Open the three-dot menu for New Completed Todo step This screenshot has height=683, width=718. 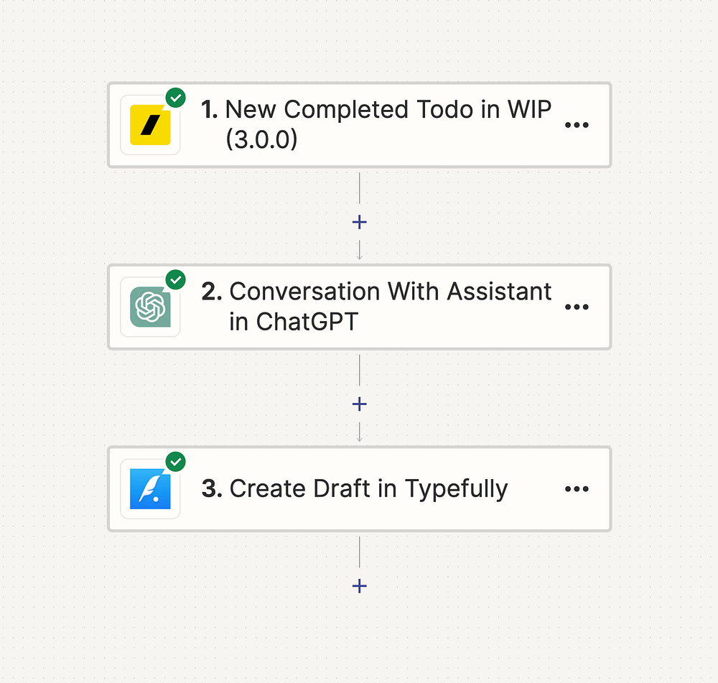(x=577, y=125)
